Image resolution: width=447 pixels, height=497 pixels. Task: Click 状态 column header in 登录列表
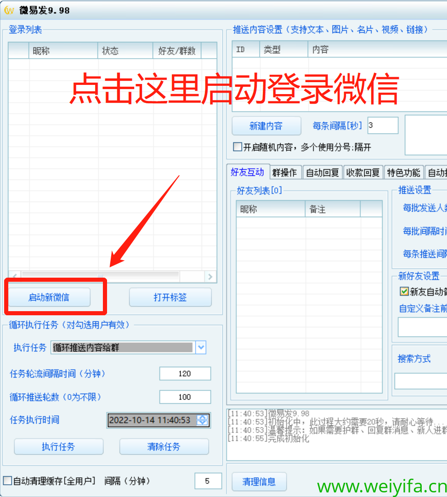point(125,51)
